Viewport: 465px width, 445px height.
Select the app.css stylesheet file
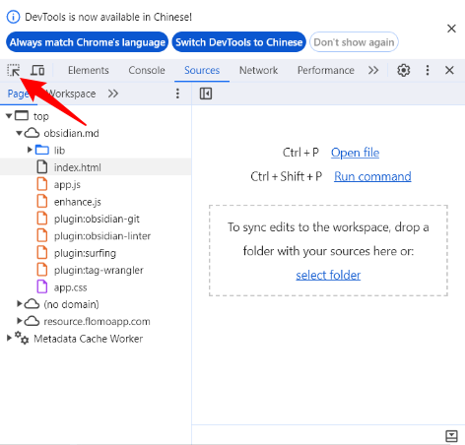70,287
